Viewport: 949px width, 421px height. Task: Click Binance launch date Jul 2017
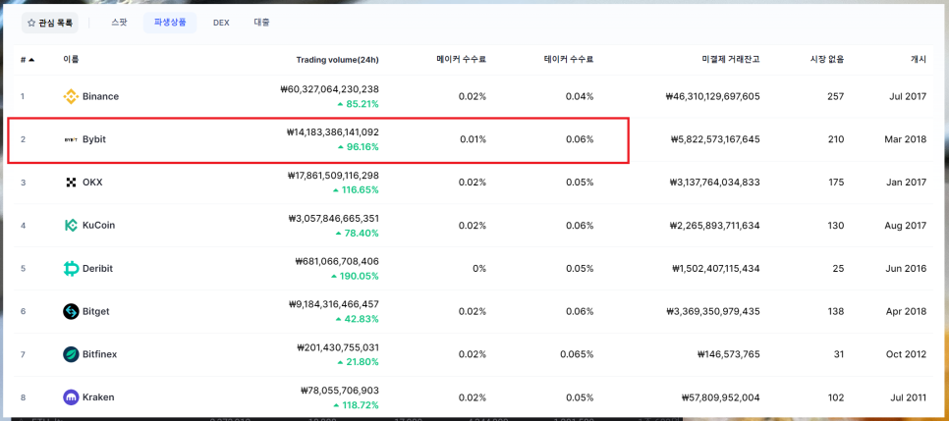[x=906, y=96]
